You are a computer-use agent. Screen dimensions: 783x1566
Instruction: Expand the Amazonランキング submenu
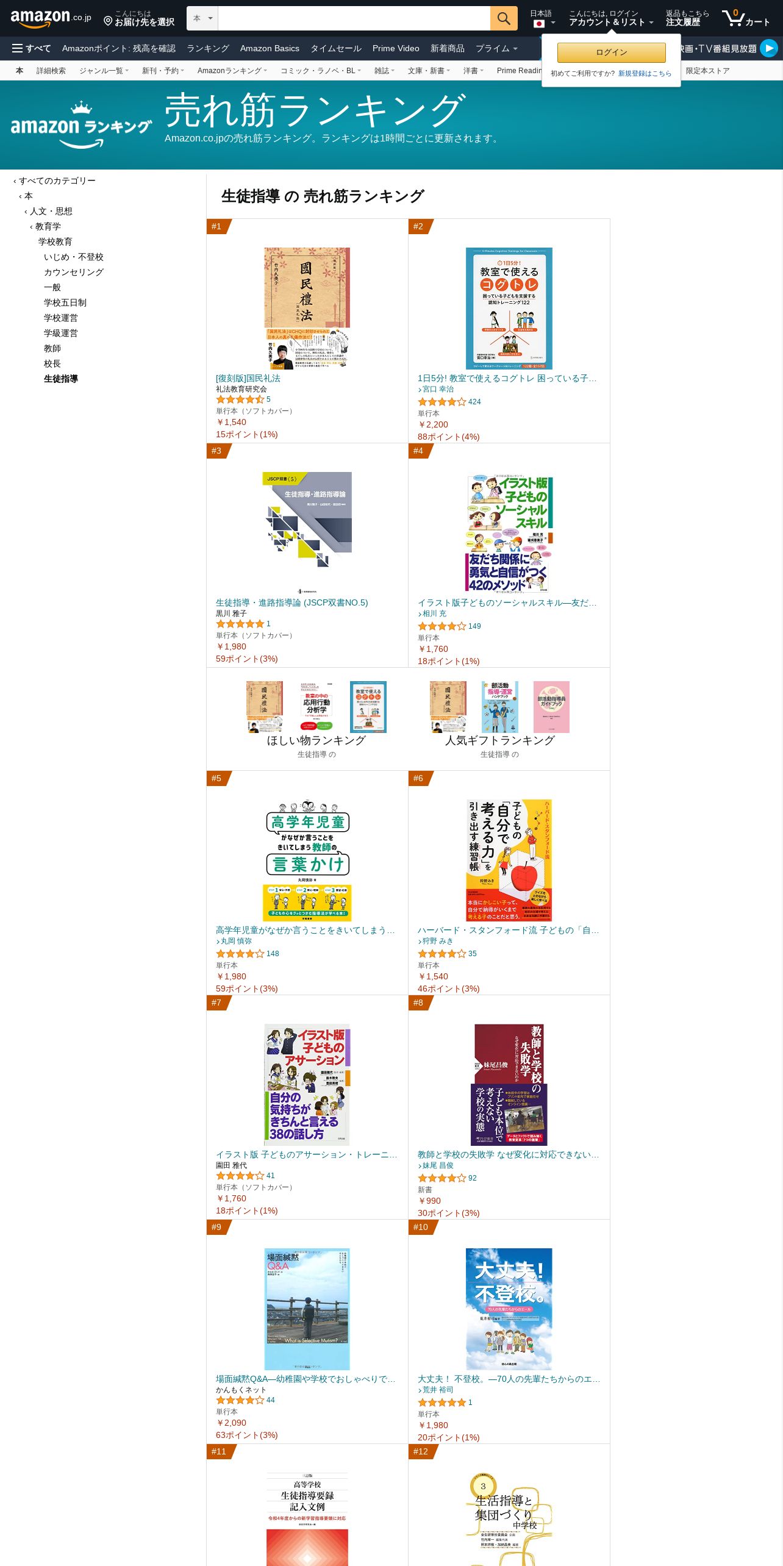click(232, 71)
